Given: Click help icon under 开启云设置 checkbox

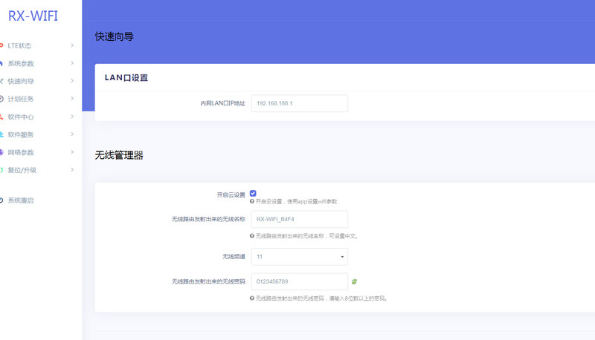Looking at the screenshot, I should 251,201.
